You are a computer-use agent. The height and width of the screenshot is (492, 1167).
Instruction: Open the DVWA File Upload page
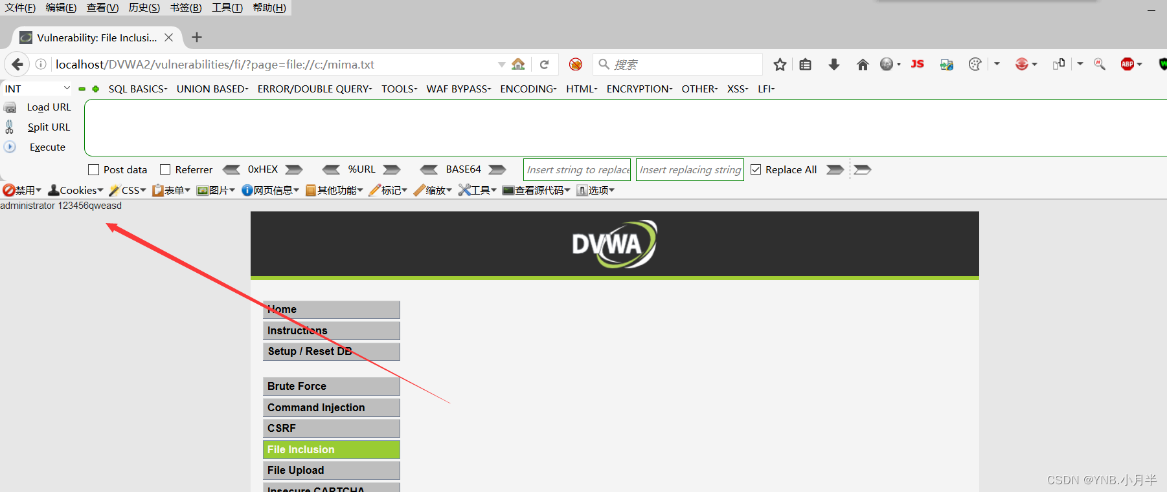point(332,470)
